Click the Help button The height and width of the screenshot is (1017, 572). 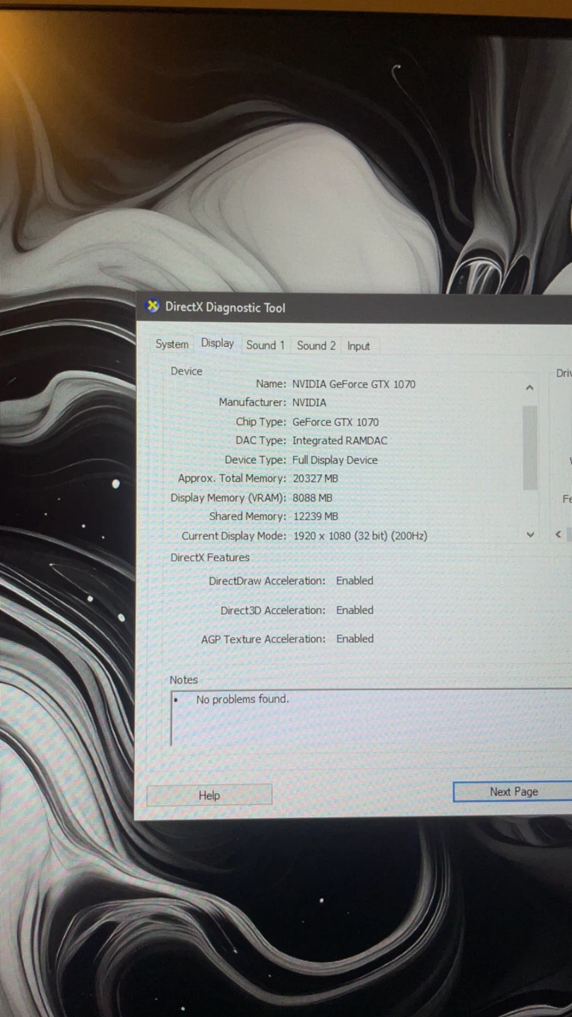pos(209,795)
